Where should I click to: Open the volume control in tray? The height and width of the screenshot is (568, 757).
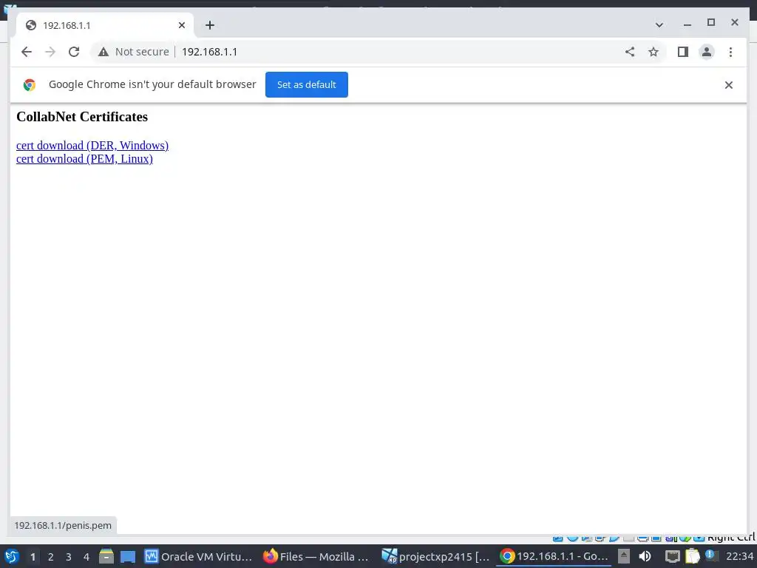click(645, 556)
